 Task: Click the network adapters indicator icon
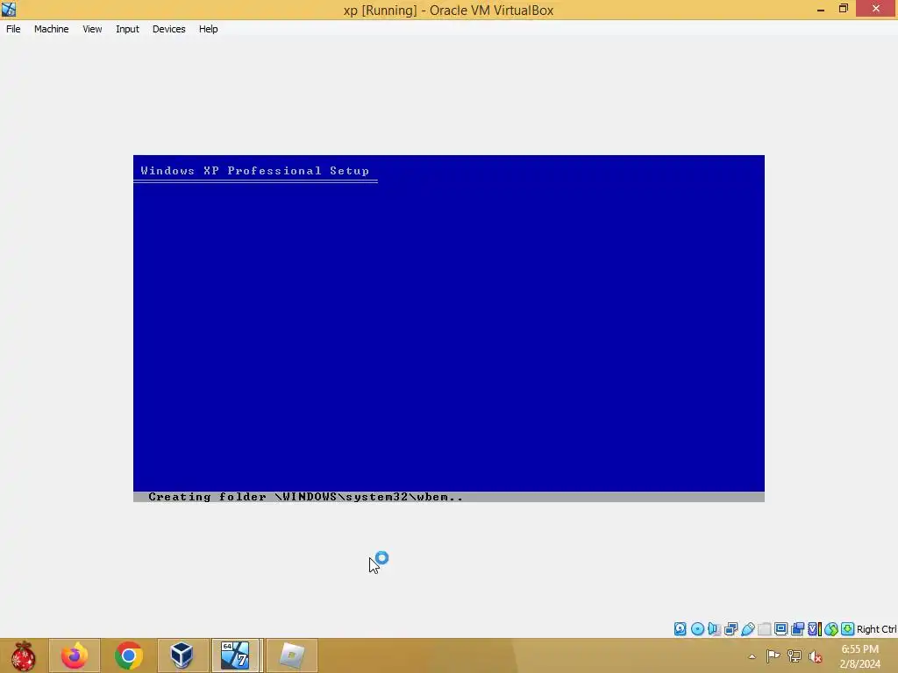click(x=731, y=629)
